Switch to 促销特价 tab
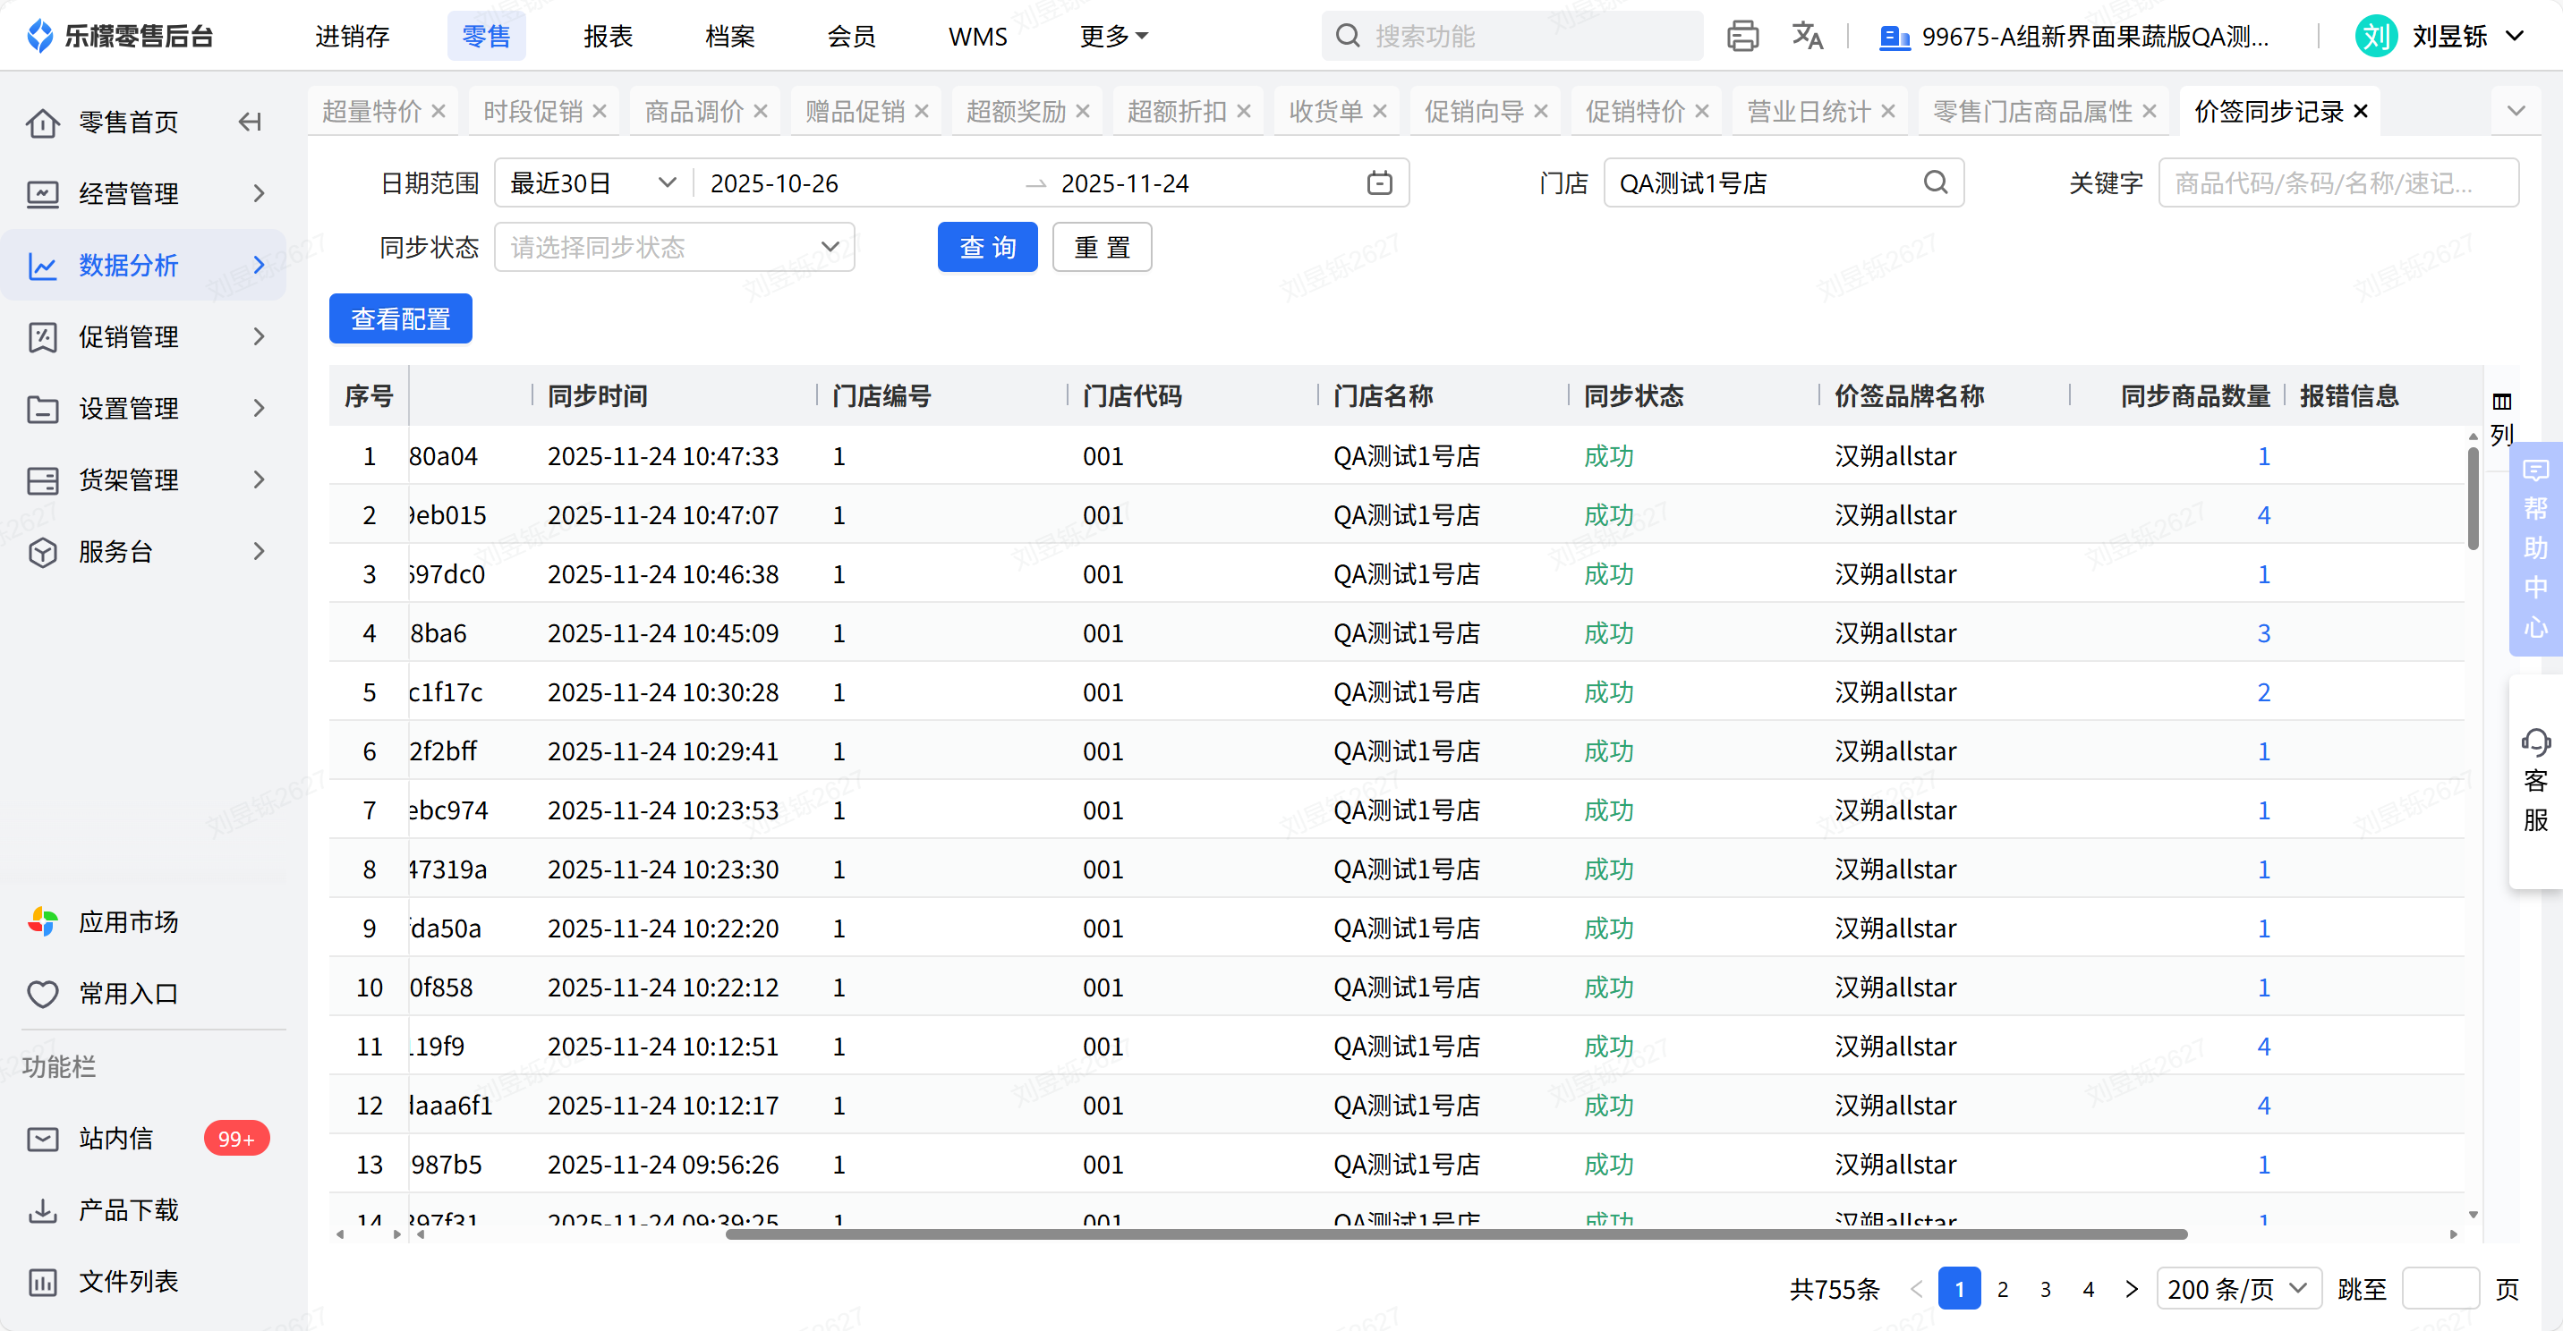 pyautogui.click(x=1634, y=112)
